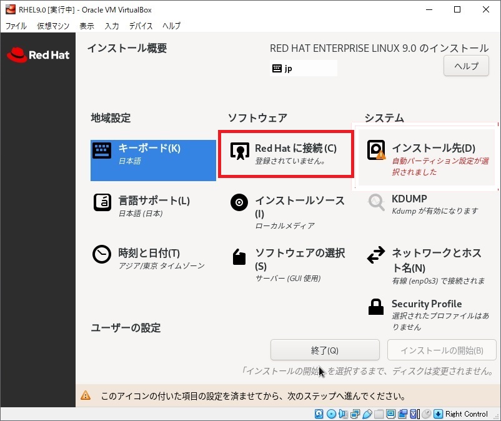The width and height of the screenshot is (501, 421).
Task: Click the hard disk activity status icon
Action: [319, 414]
